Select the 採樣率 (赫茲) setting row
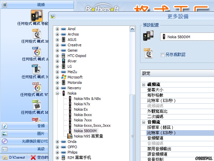The image size is (214, 161). click(x=177, y=127)
